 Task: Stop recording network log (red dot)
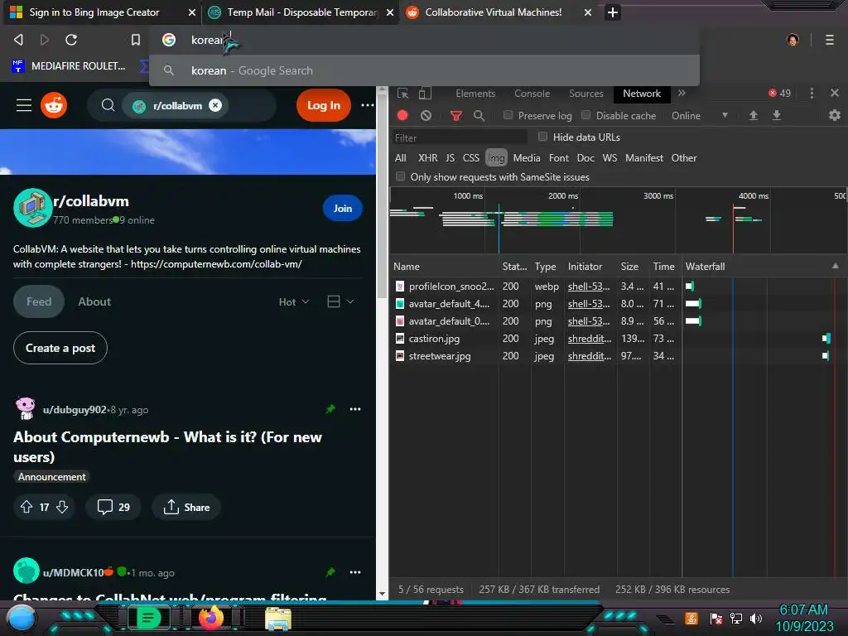[x=402, y=115]
